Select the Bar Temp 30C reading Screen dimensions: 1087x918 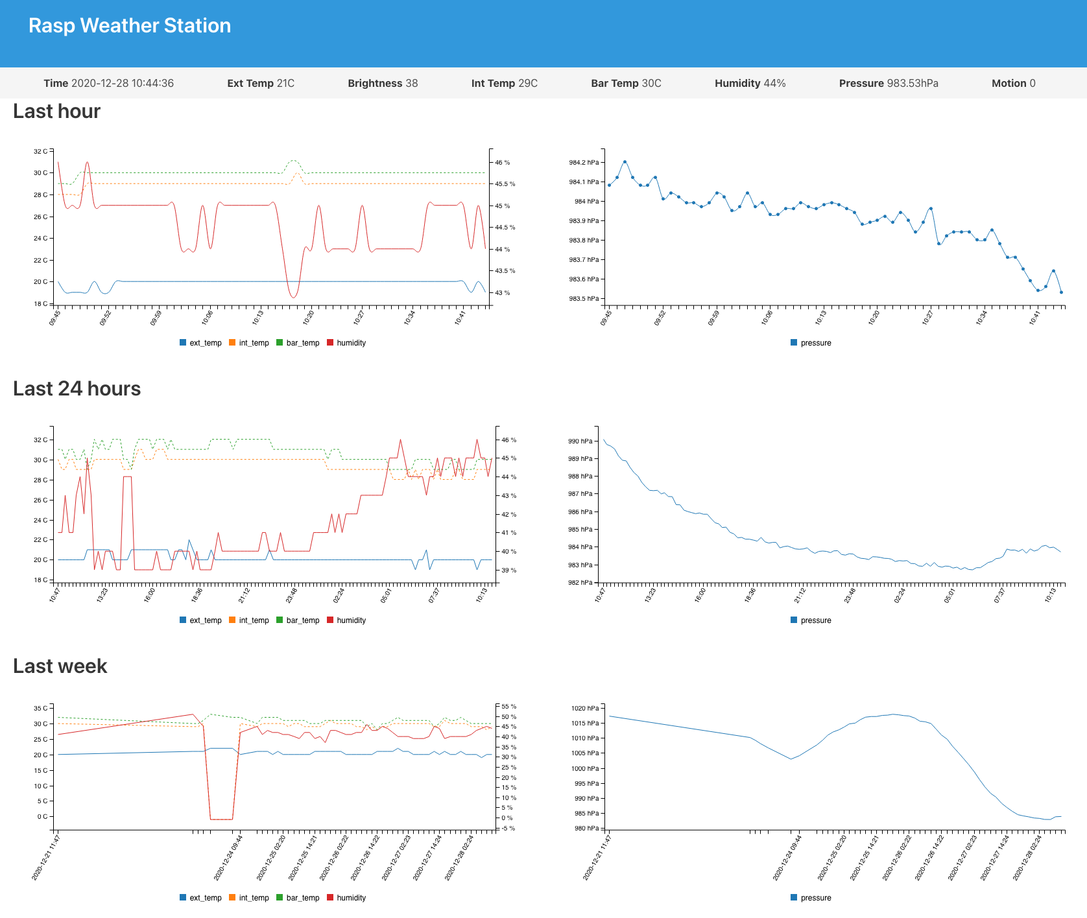(x=626, y=83)
